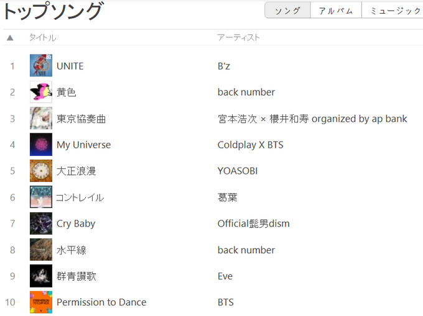Switch to the アルバム tab
This screenshot has height=316, width=423.
click(336, 10)
